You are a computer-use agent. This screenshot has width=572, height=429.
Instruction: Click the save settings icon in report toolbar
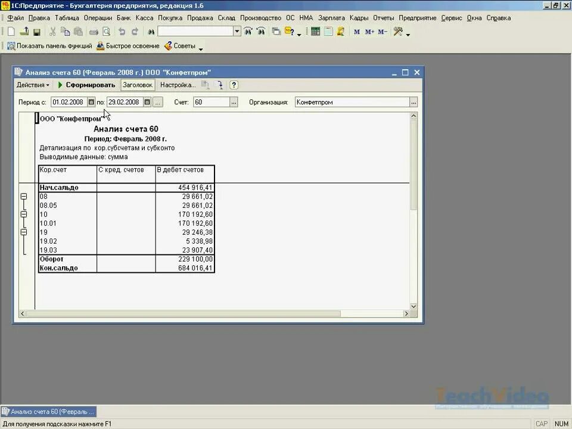tap(219, 85)
